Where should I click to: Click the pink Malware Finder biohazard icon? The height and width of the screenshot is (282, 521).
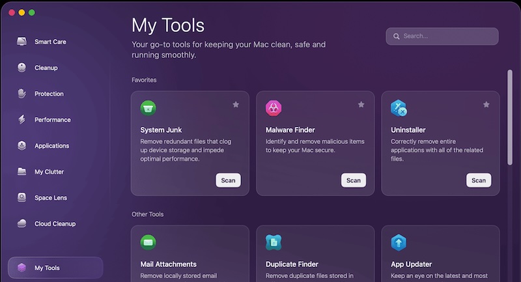point(274,108)
